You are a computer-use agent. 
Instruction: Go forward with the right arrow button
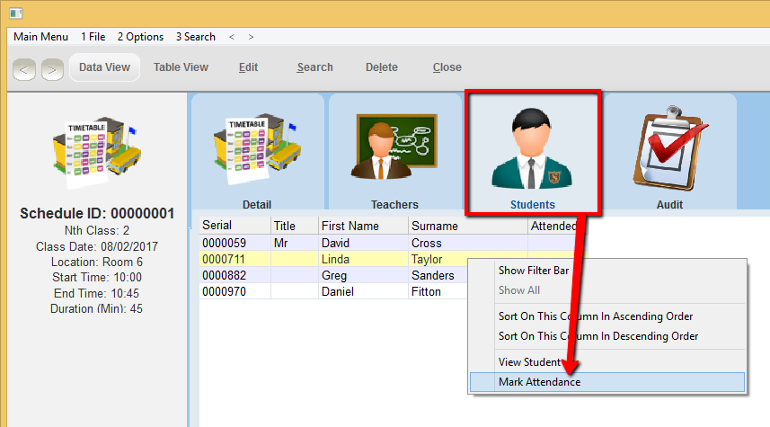[52, 68]
